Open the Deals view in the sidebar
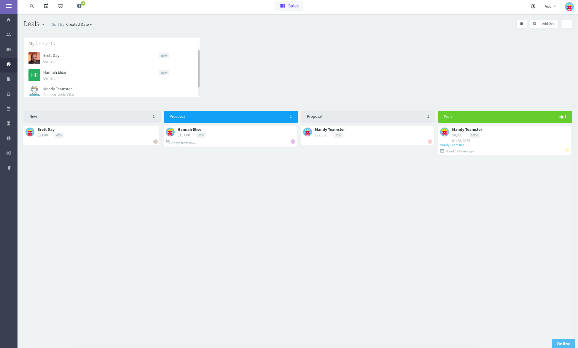The height and width of the screenshot is (348, 578). tap(9, 65)
